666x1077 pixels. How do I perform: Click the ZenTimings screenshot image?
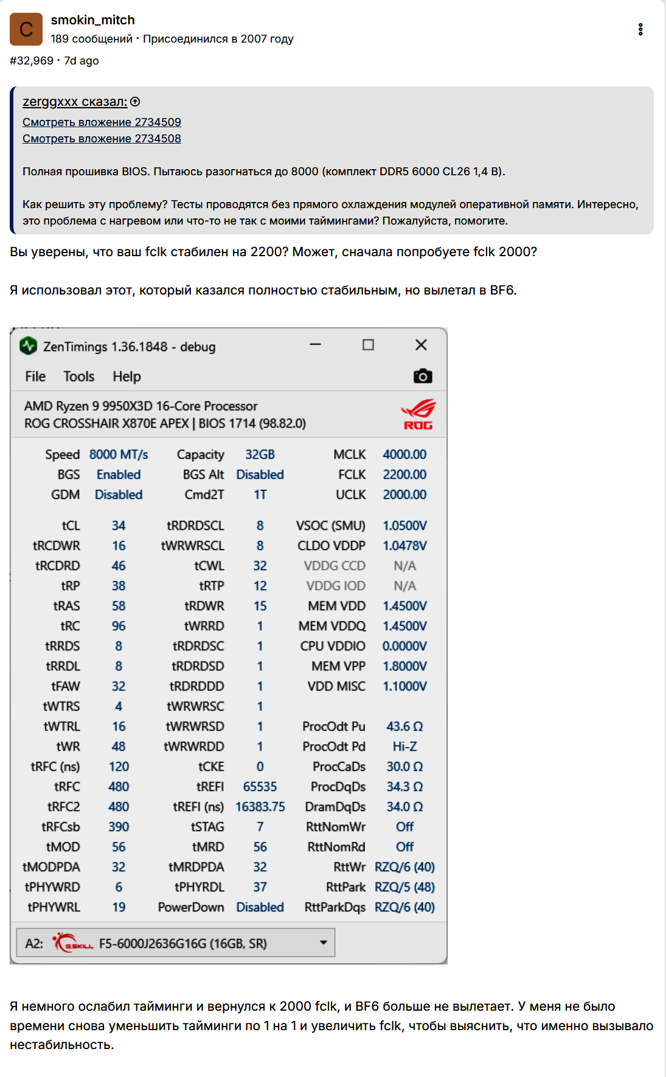[229, 646]
